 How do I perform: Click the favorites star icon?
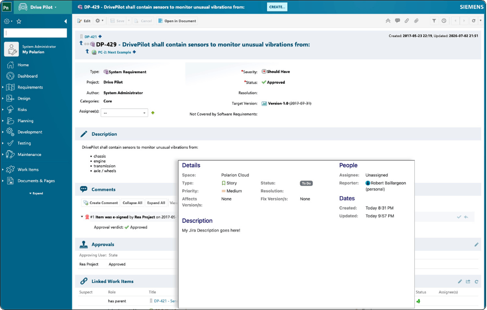click(19, 21)
